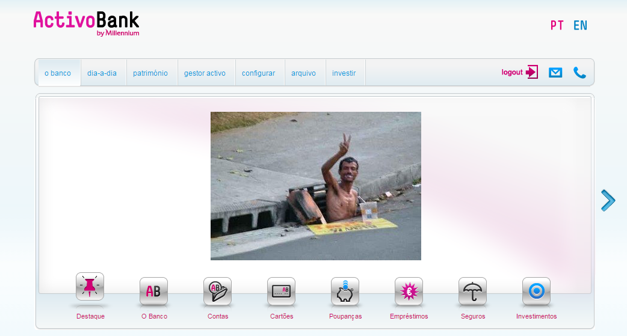Select the Empréstimos euro icon
This screenshot has width=627, height=336.
click(x=409, y=292)
